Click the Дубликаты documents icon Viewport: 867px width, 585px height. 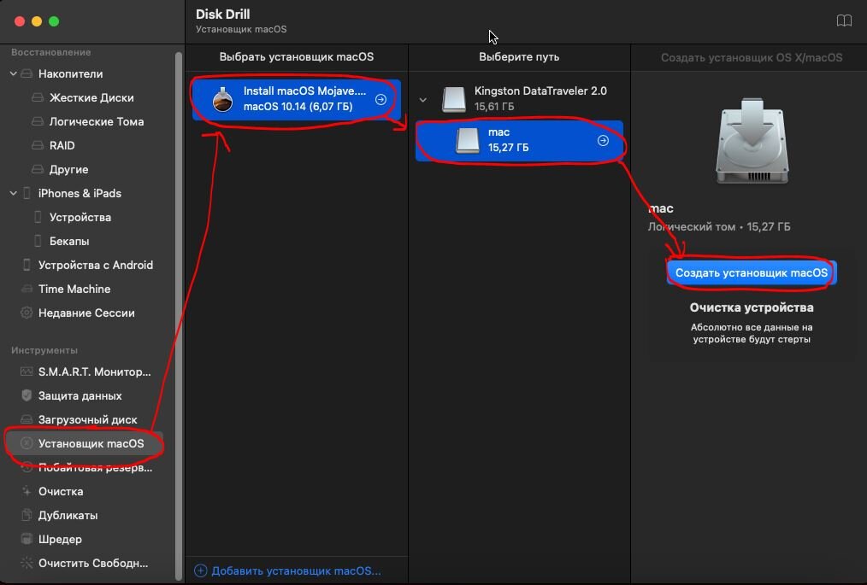[27, 515]
